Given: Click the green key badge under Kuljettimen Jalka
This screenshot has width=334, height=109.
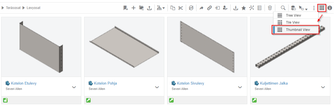Looking at the screenshot, I should click(x=254, y=100).
